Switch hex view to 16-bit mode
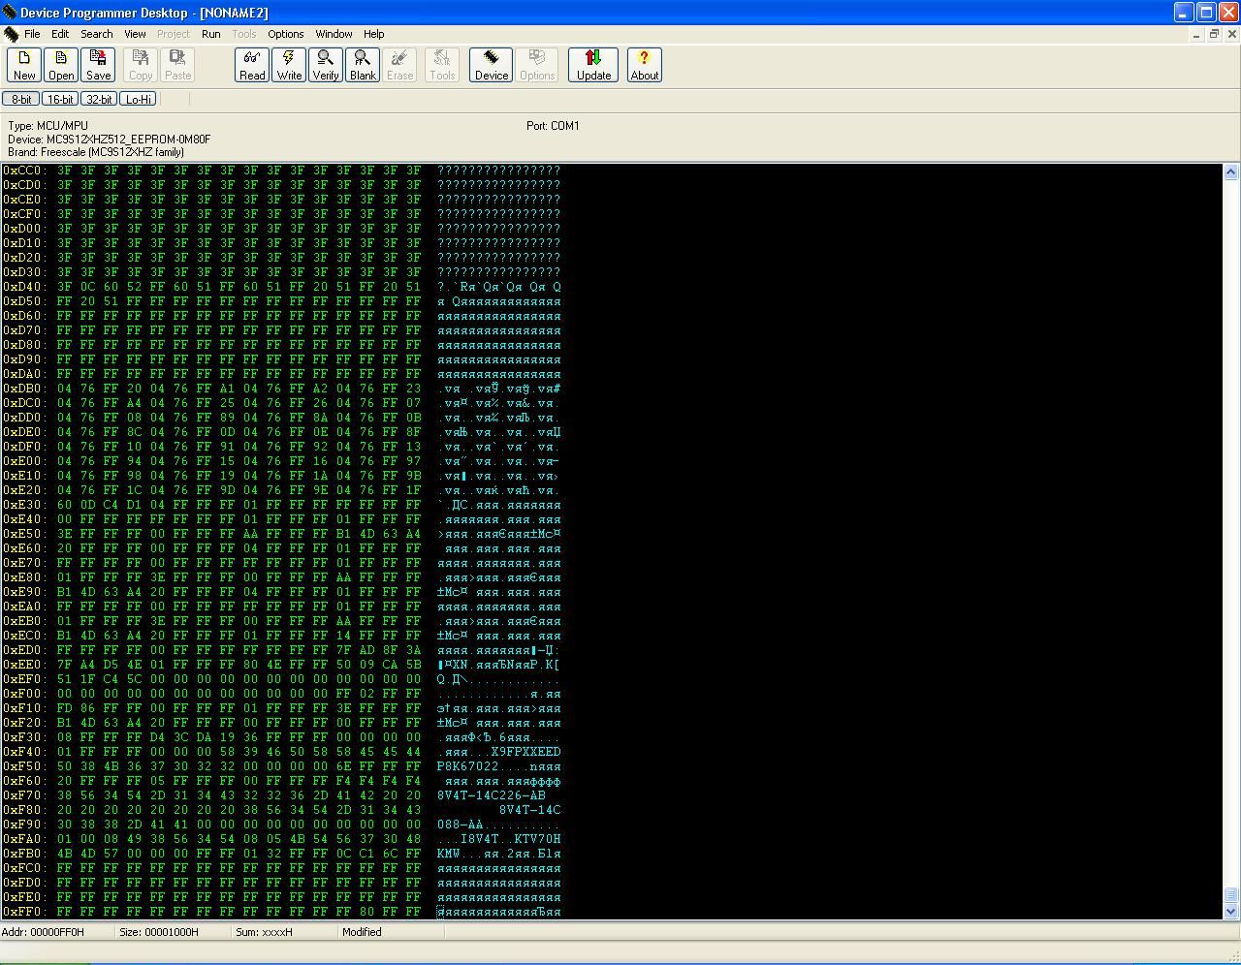This screenshot has height=965, width=1241. (x=60, y=99)
